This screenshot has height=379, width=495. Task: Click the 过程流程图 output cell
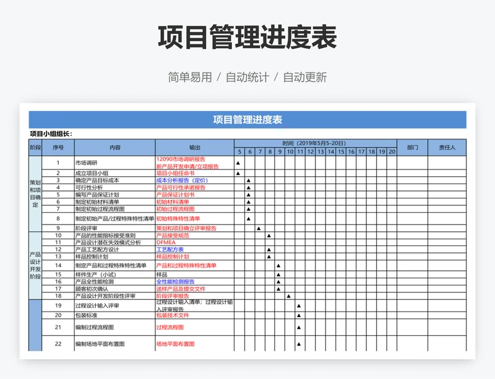(x=195, y=327)
